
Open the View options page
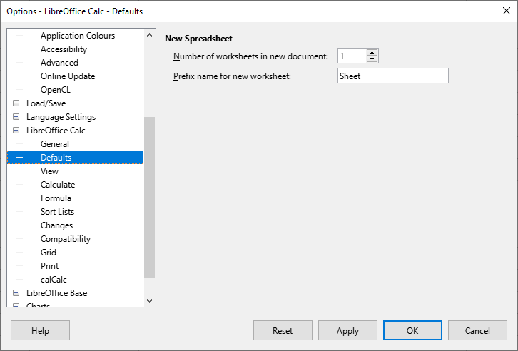(49, 171)
